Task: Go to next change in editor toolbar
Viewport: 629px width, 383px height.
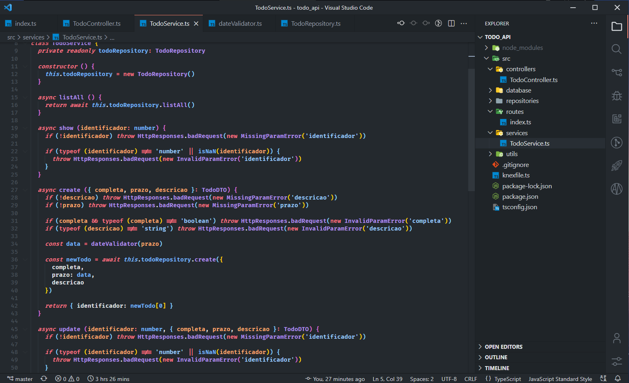Action: (x=426, y=23)
